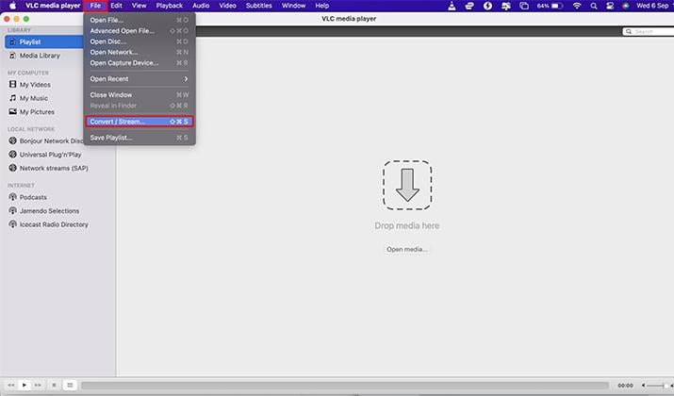
Task: Click the My Videos film icon
Action: pos(12,84)
